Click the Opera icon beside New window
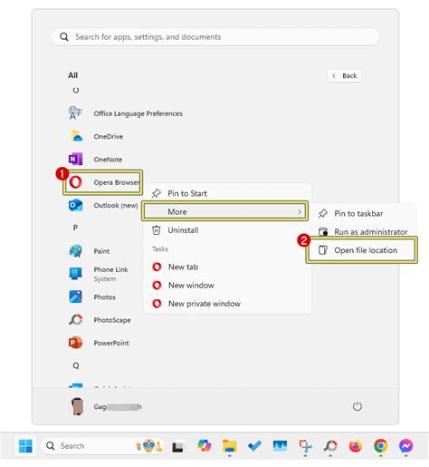This screenshot has height=467, width=429. tap(157, 285)
